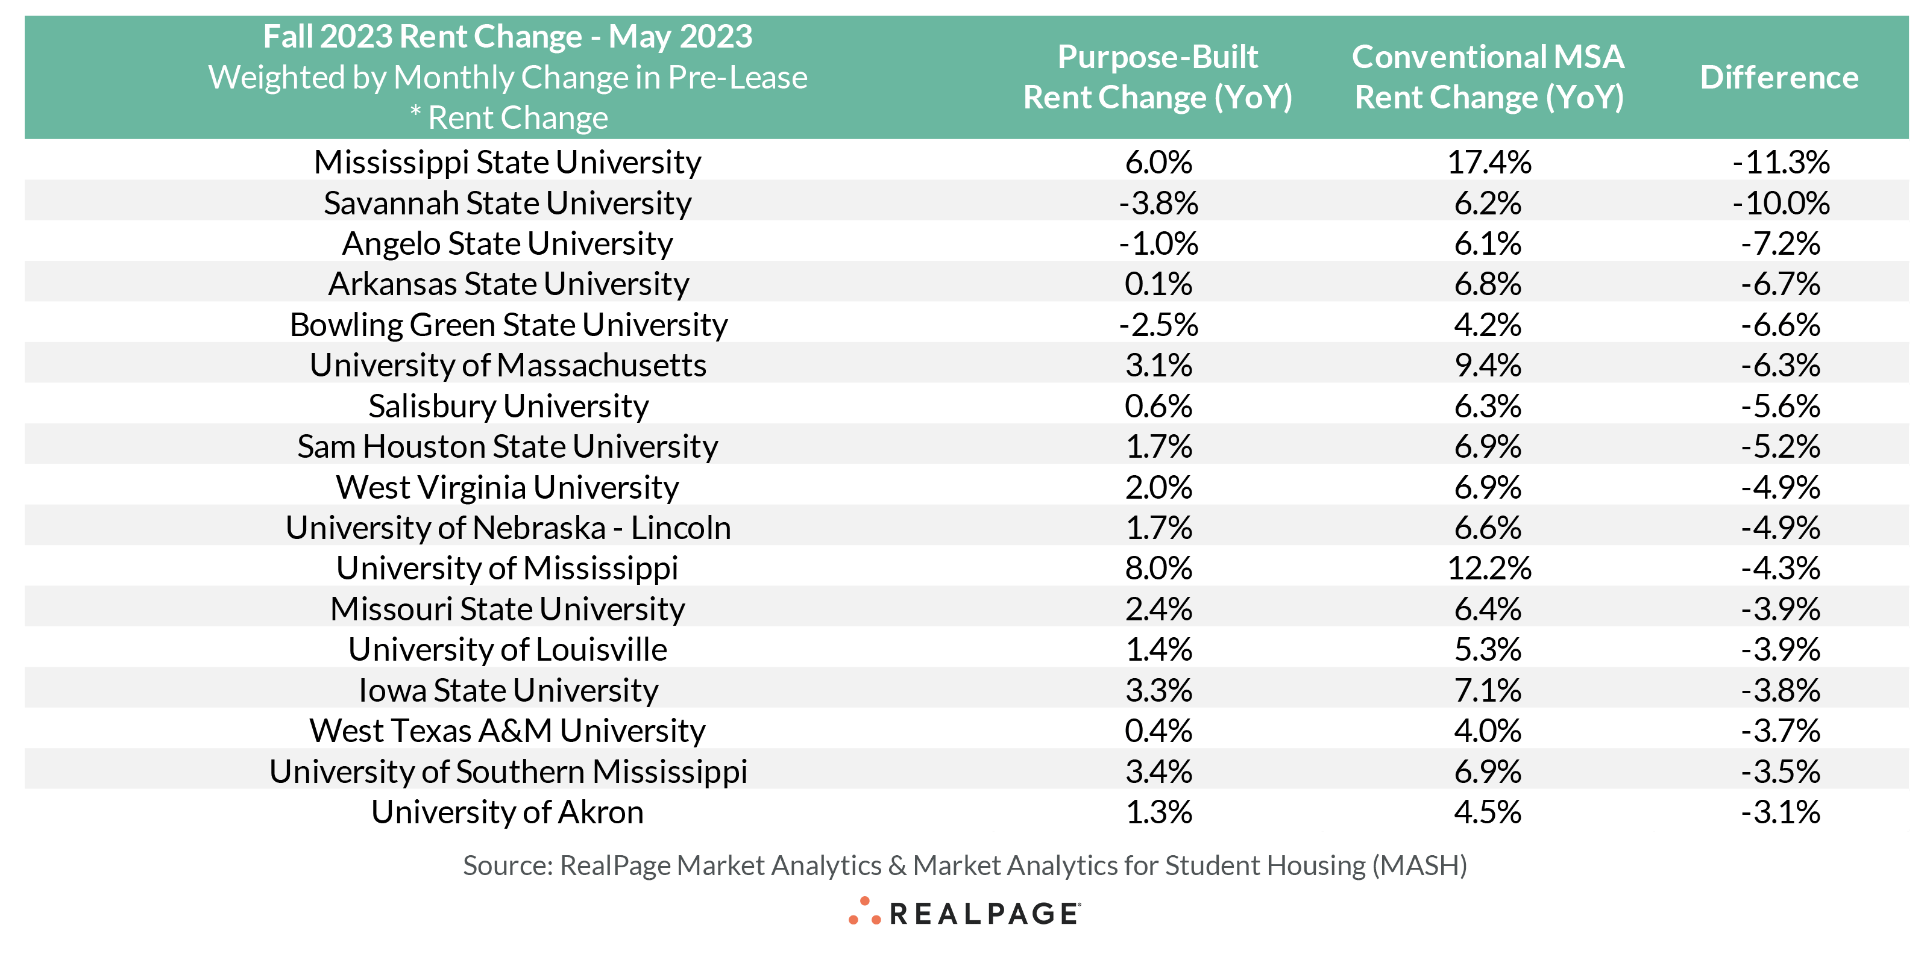Select the University of Akron row label
The height and width of the screenshot is (957, 1930).
pyautogui.click(x=508, y=812)
